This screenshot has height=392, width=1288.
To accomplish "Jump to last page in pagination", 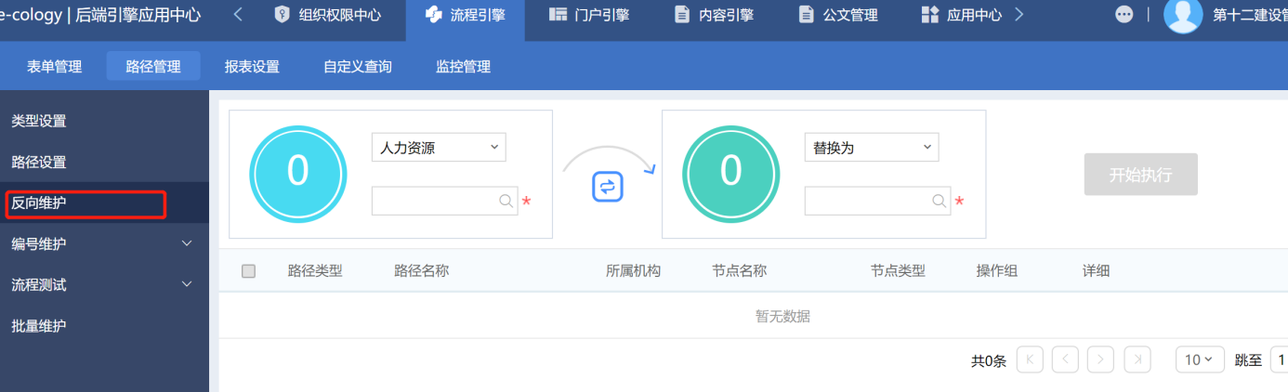I will pos(1137,359).
